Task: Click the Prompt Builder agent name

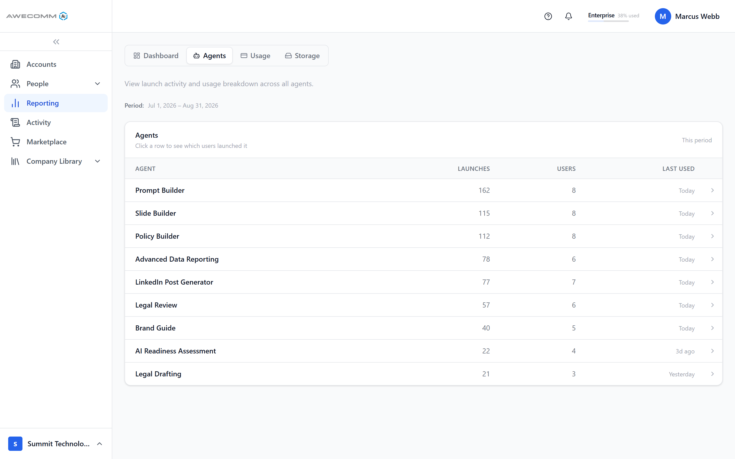Action: click(x=160, y=190)
